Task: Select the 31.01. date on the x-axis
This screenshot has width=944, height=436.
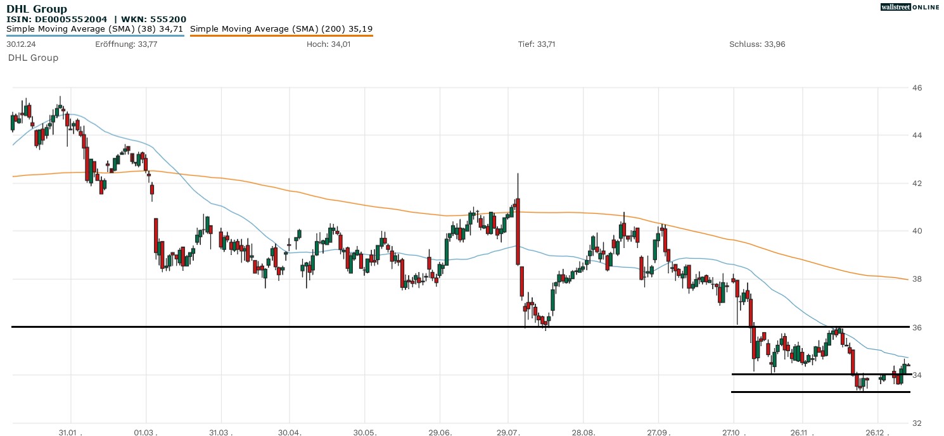Action: pyautogui.click(x=70, y=431)
